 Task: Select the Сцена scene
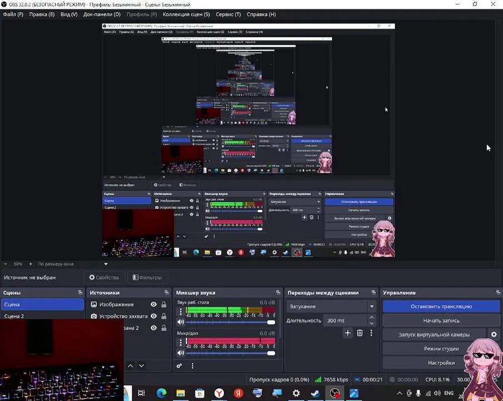[42, 305]
